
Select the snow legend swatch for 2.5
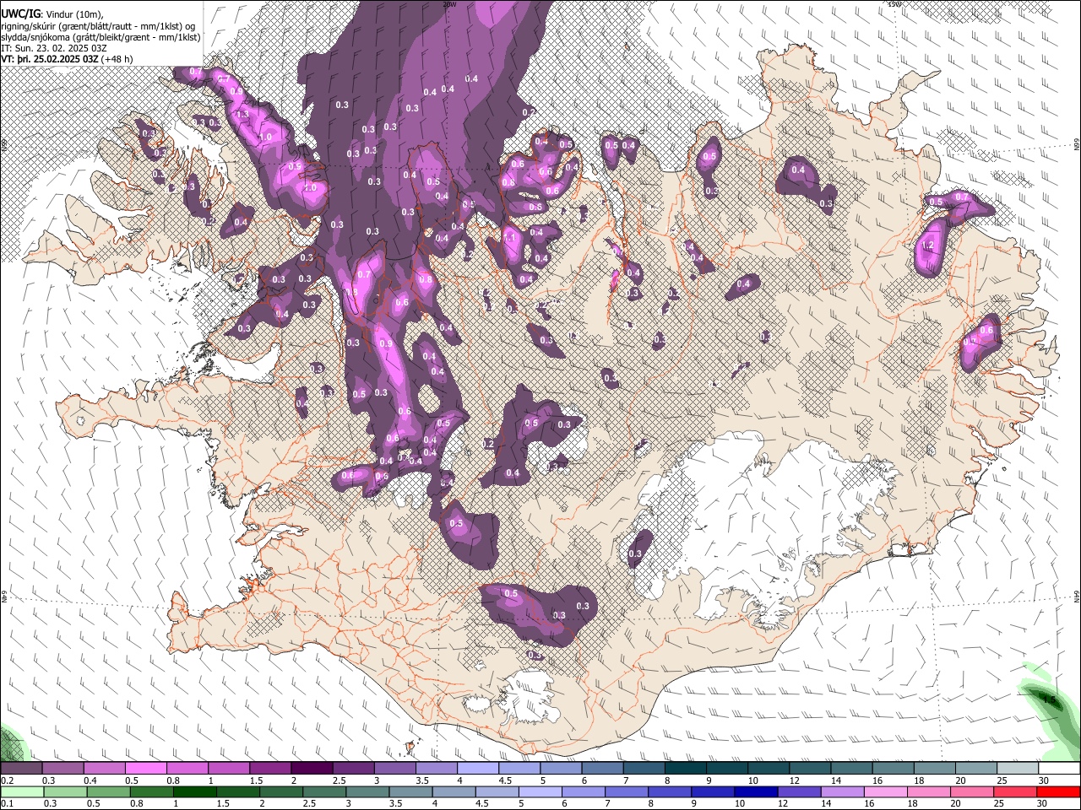pyautogui.click(x=351, y=768)
